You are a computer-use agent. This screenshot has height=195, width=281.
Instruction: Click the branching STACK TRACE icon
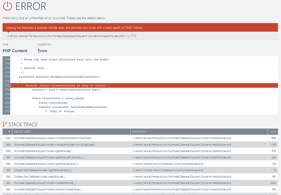(5, 124)
